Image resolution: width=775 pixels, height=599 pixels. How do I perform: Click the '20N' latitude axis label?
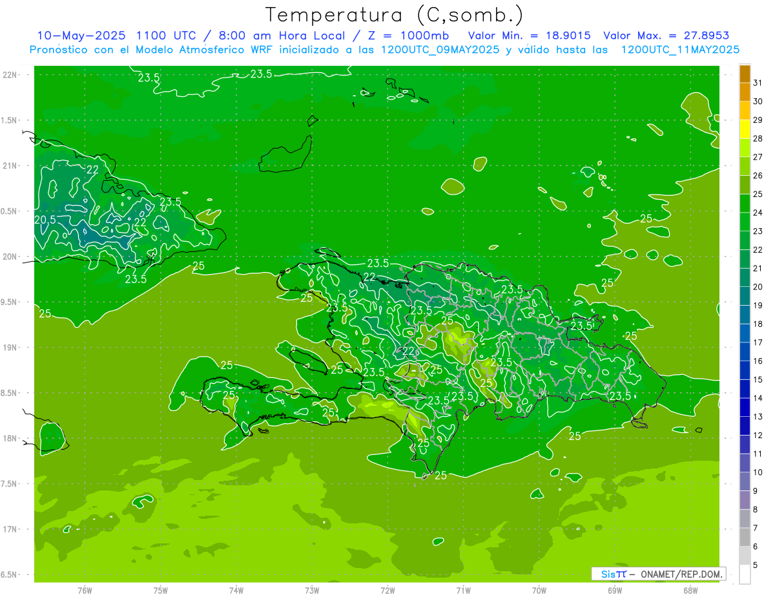[x=10, y=257]
